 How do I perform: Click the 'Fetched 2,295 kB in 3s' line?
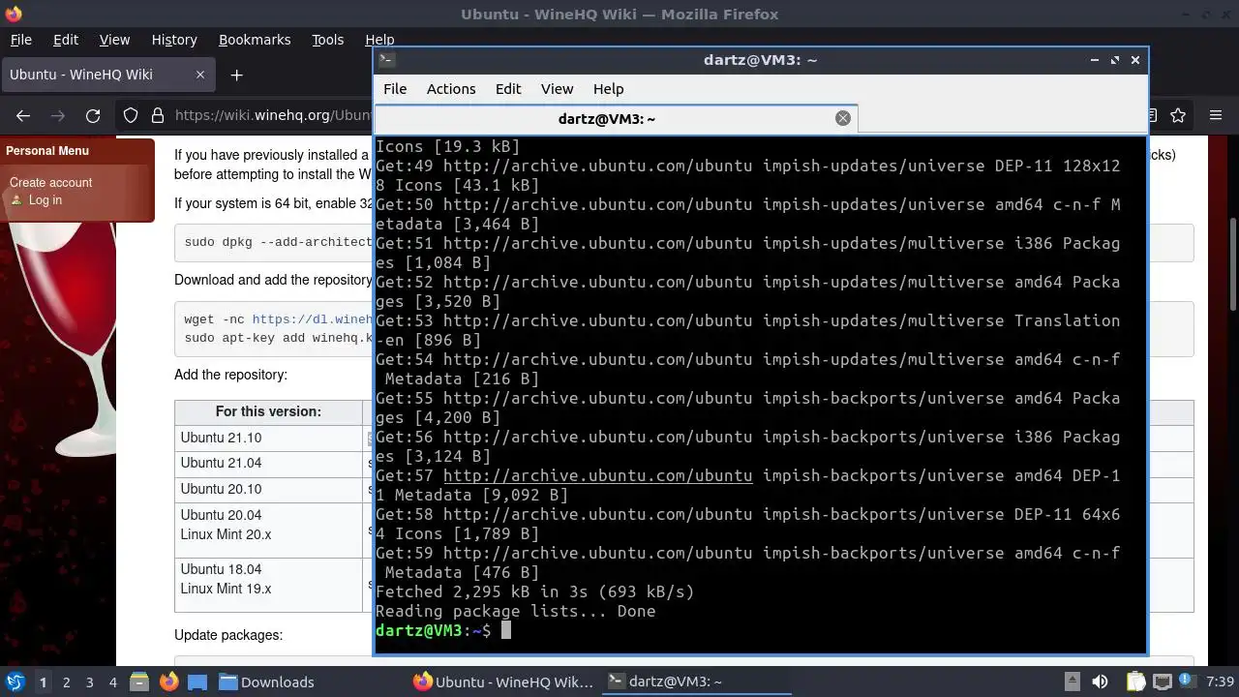534,591
